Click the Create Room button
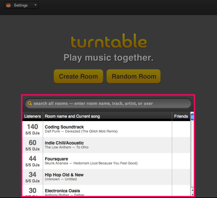This screenshot has width=217, height=198. [x=78, y=76]
